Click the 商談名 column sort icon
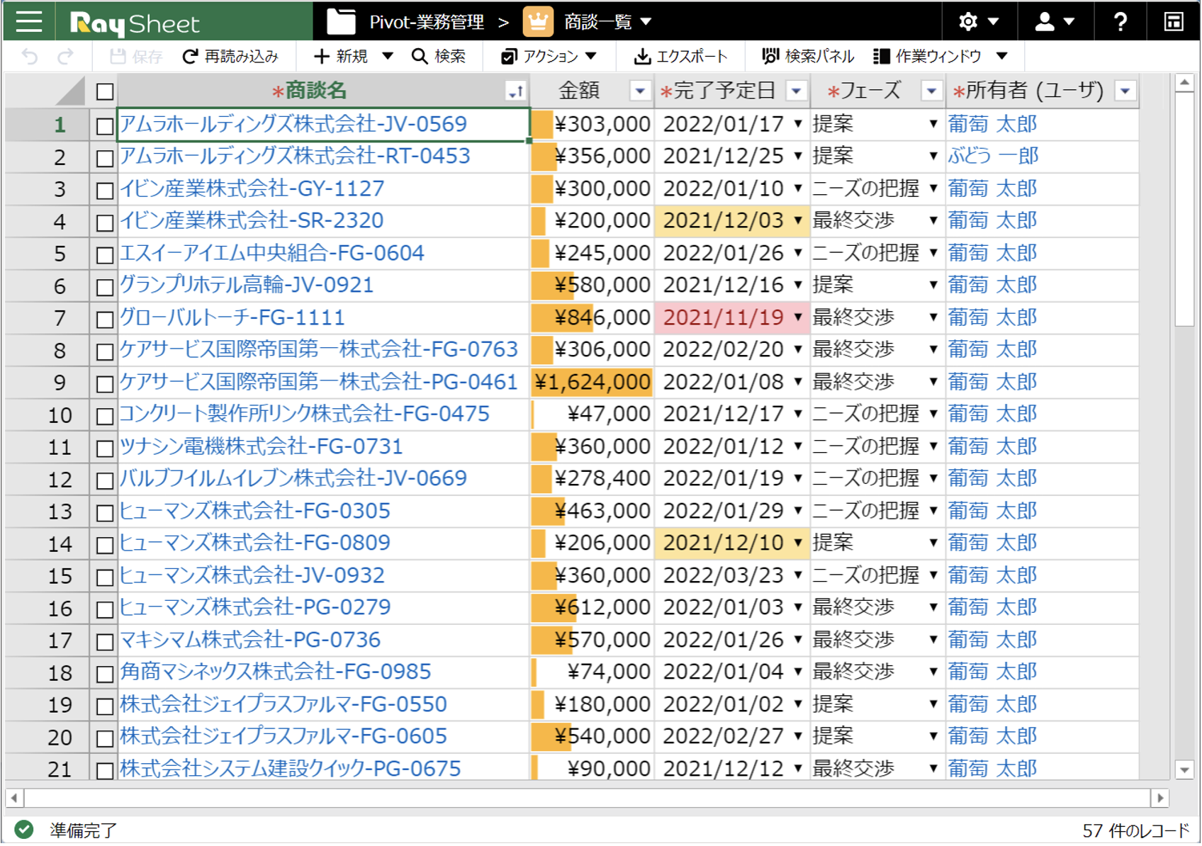 pyautogui.click(x=515, y=91)
